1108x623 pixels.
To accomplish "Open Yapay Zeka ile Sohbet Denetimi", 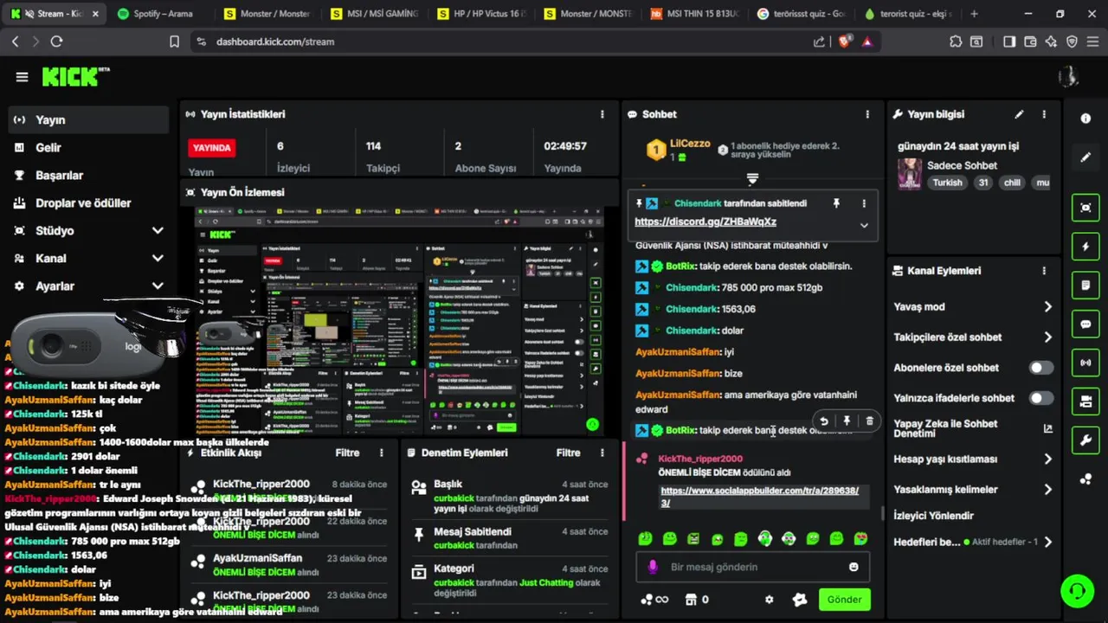I will pyautogui.click(x=973, y=428).
